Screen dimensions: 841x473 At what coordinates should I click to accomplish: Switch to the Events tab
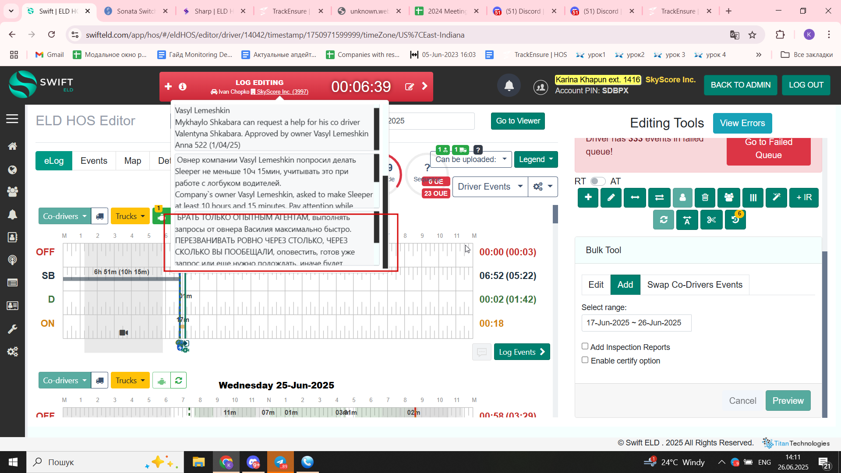94,161
